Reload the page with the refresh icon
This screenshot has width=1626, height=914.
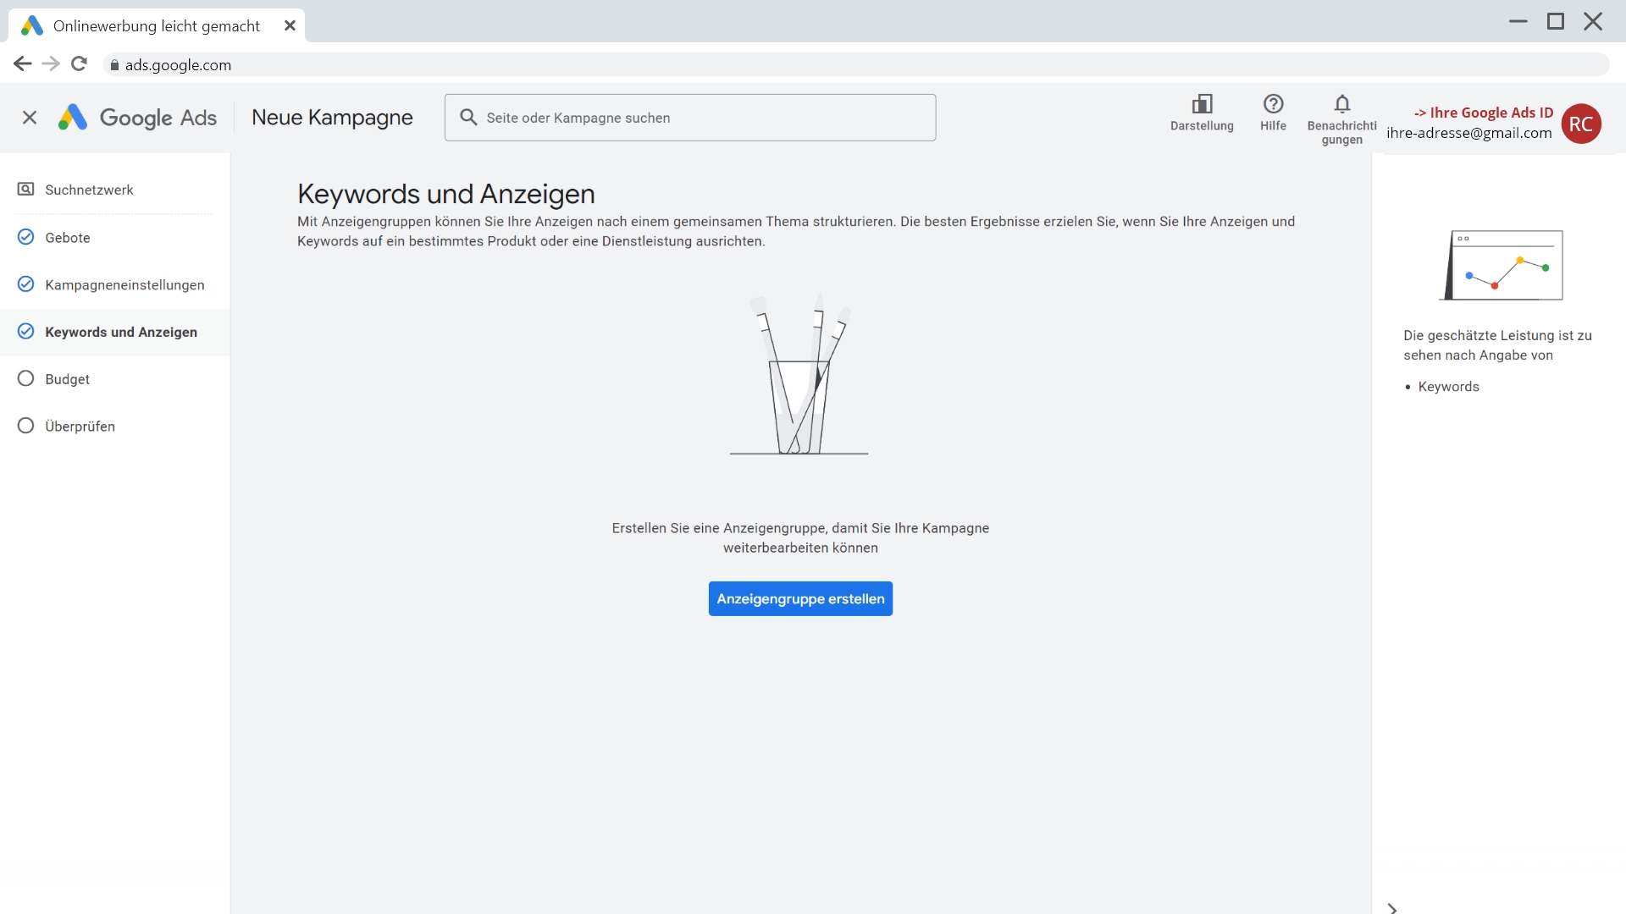(x=78, y=63)
